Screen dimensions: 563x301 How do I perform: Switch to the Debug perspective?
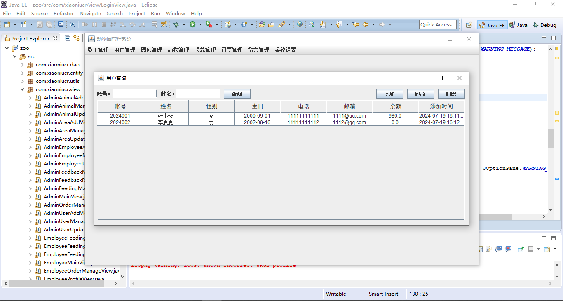(544, 25)
